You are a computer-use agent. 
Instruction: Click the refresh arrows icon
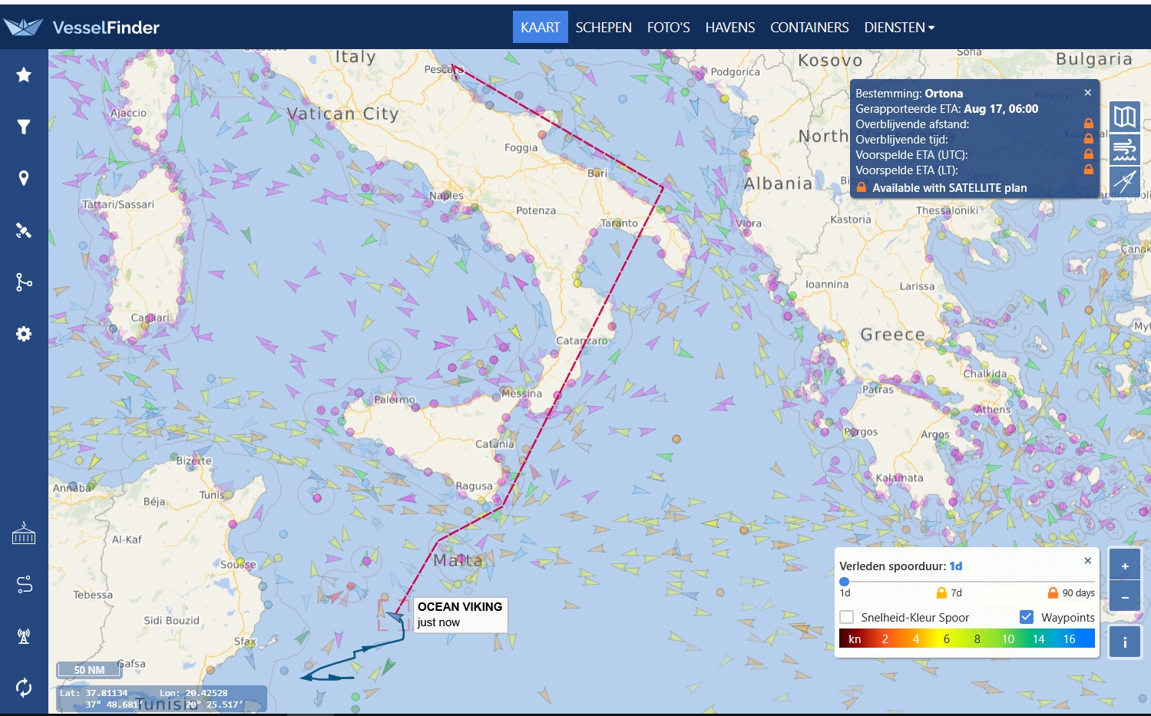point(24,688)
